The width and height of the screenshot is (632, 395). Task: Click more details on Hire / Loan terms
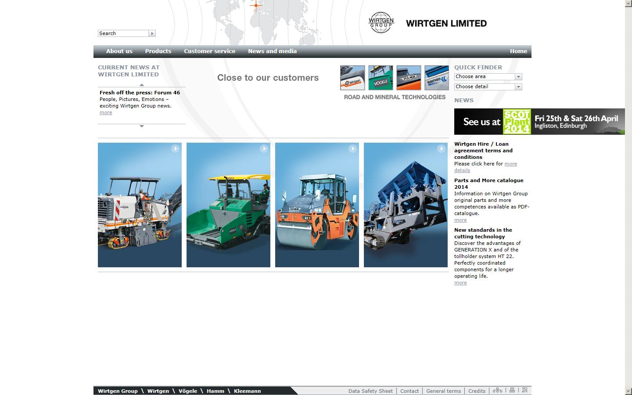tap(511, 164)
